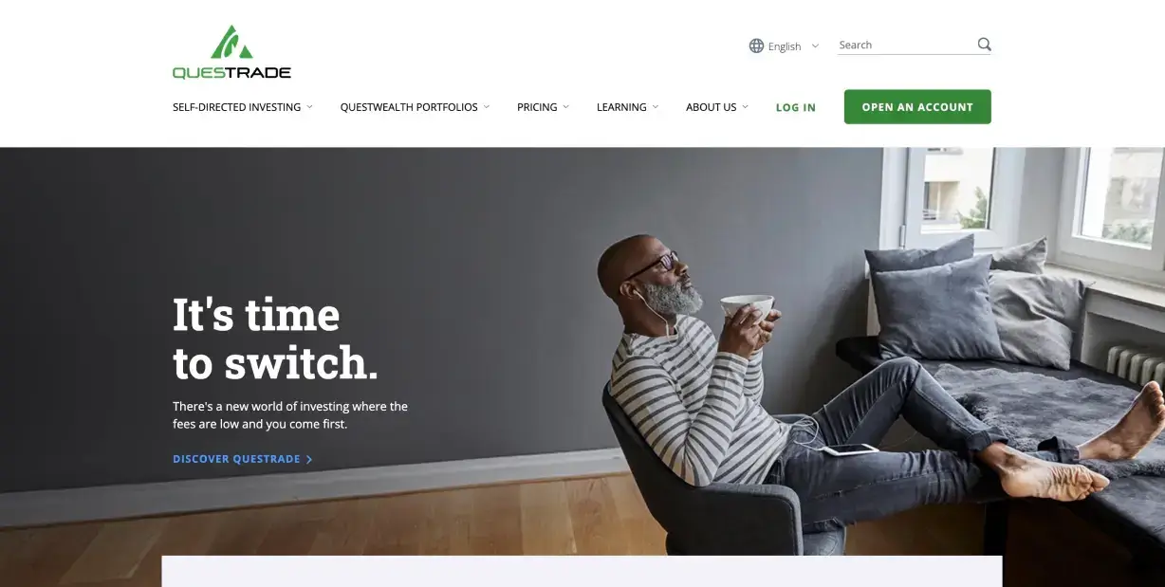The width and height of the screenshot is (1165, 587).
Task: Open the Self-Directed Investing menu
Action: tap(236, 107)
